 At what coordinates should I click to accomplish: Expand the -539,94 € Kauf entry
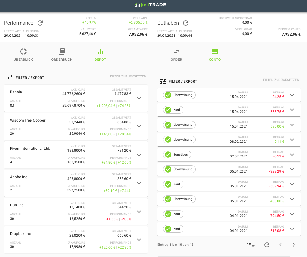coord(292,184)
